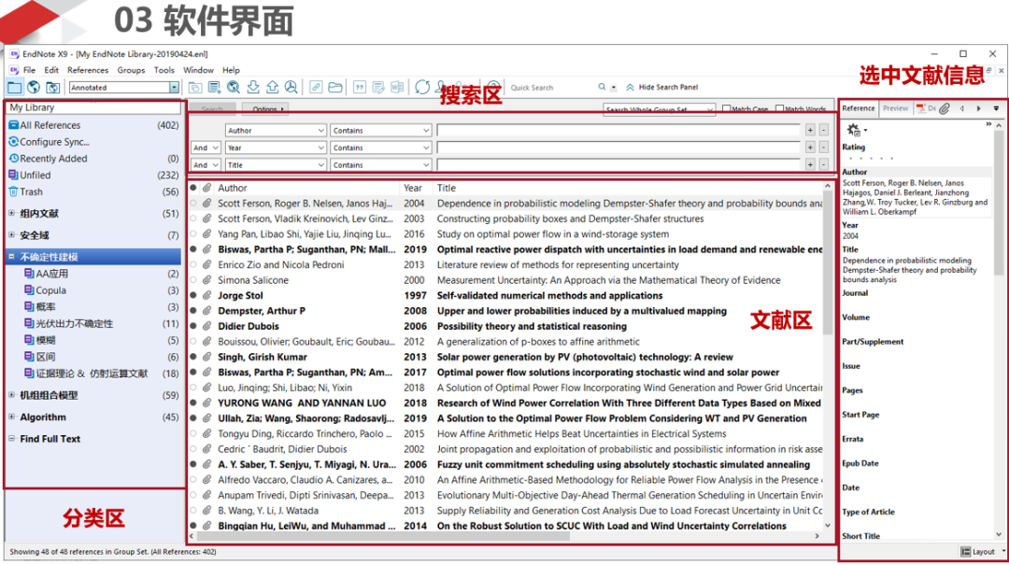
Task: Click the PDF tab icon in reference panel
Action: [921, 108]
